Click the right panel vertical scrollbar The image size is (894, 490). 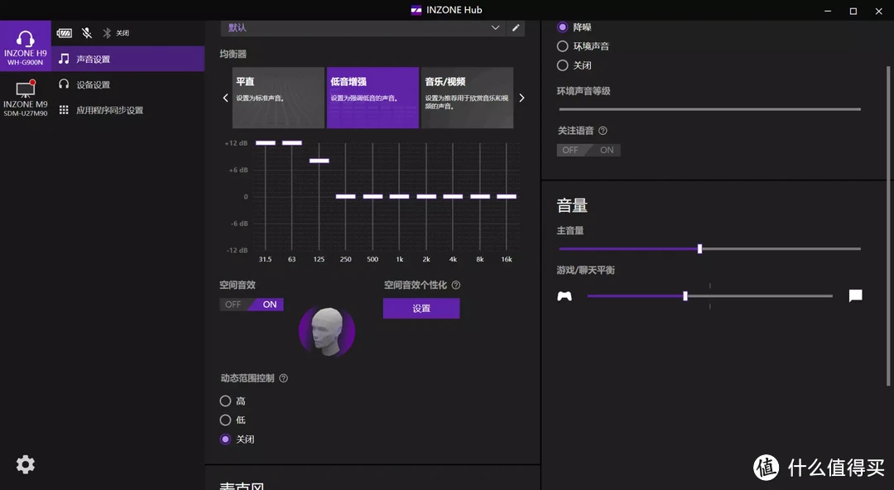[888, 225]
